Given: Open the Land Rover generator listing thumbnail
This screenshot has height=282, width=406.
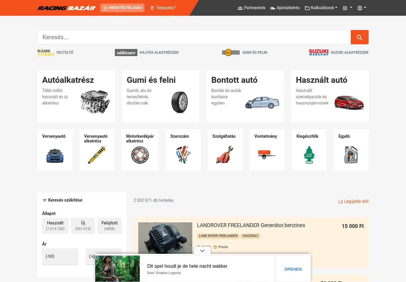Looking at the screenshot, I should [x=165, y=238].
